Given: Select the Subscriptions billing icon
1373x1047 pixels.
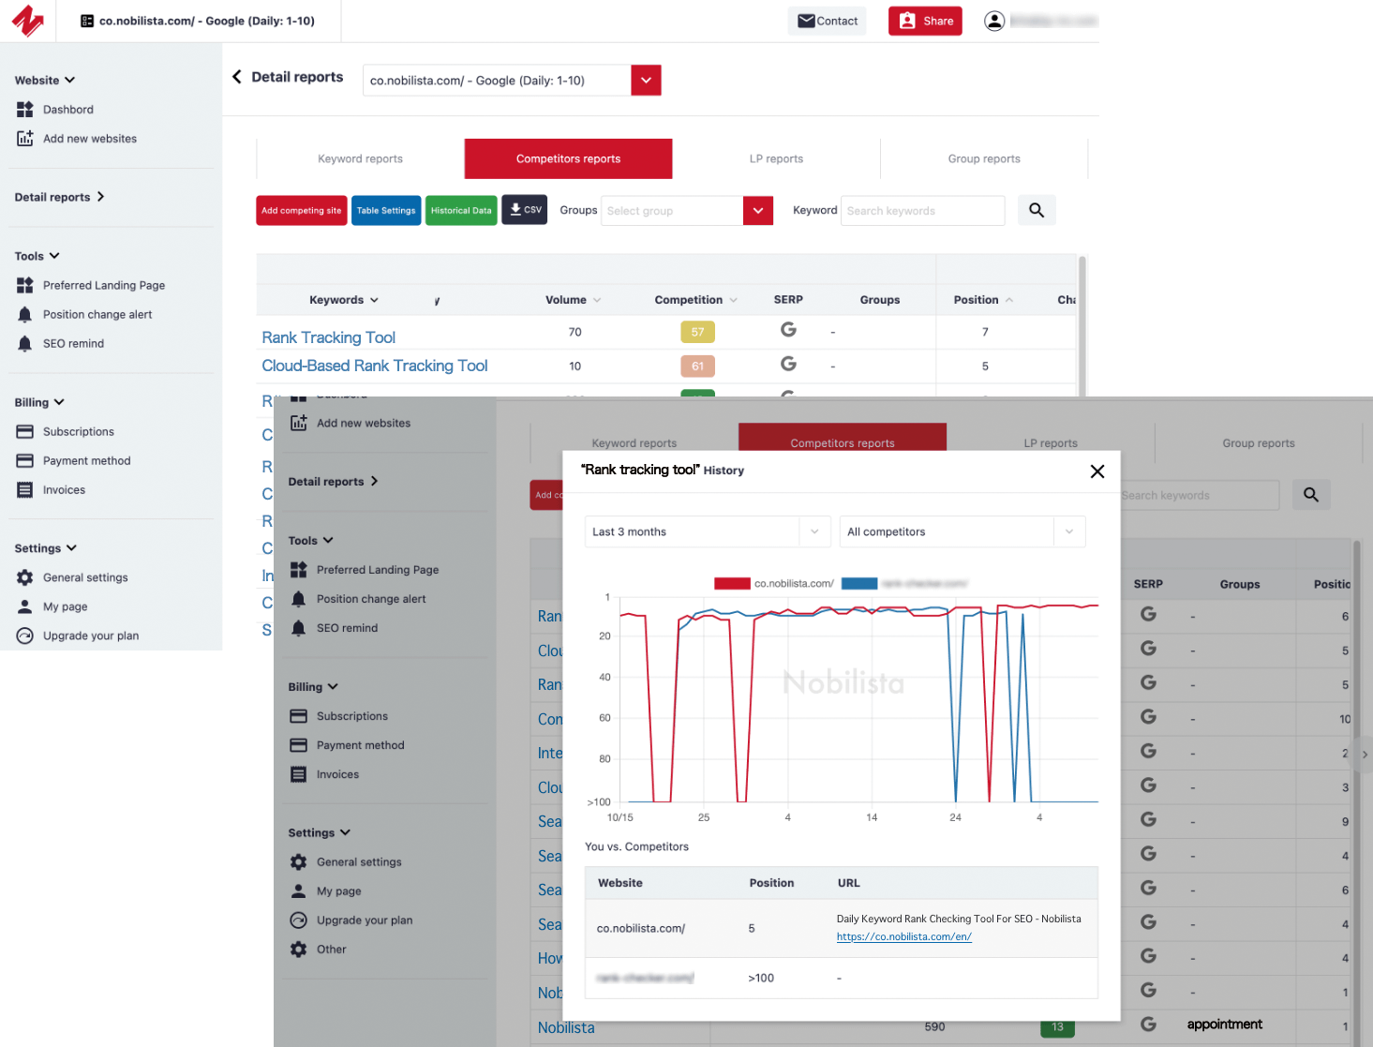Looking at the screenshot, I should coord(24,431).
